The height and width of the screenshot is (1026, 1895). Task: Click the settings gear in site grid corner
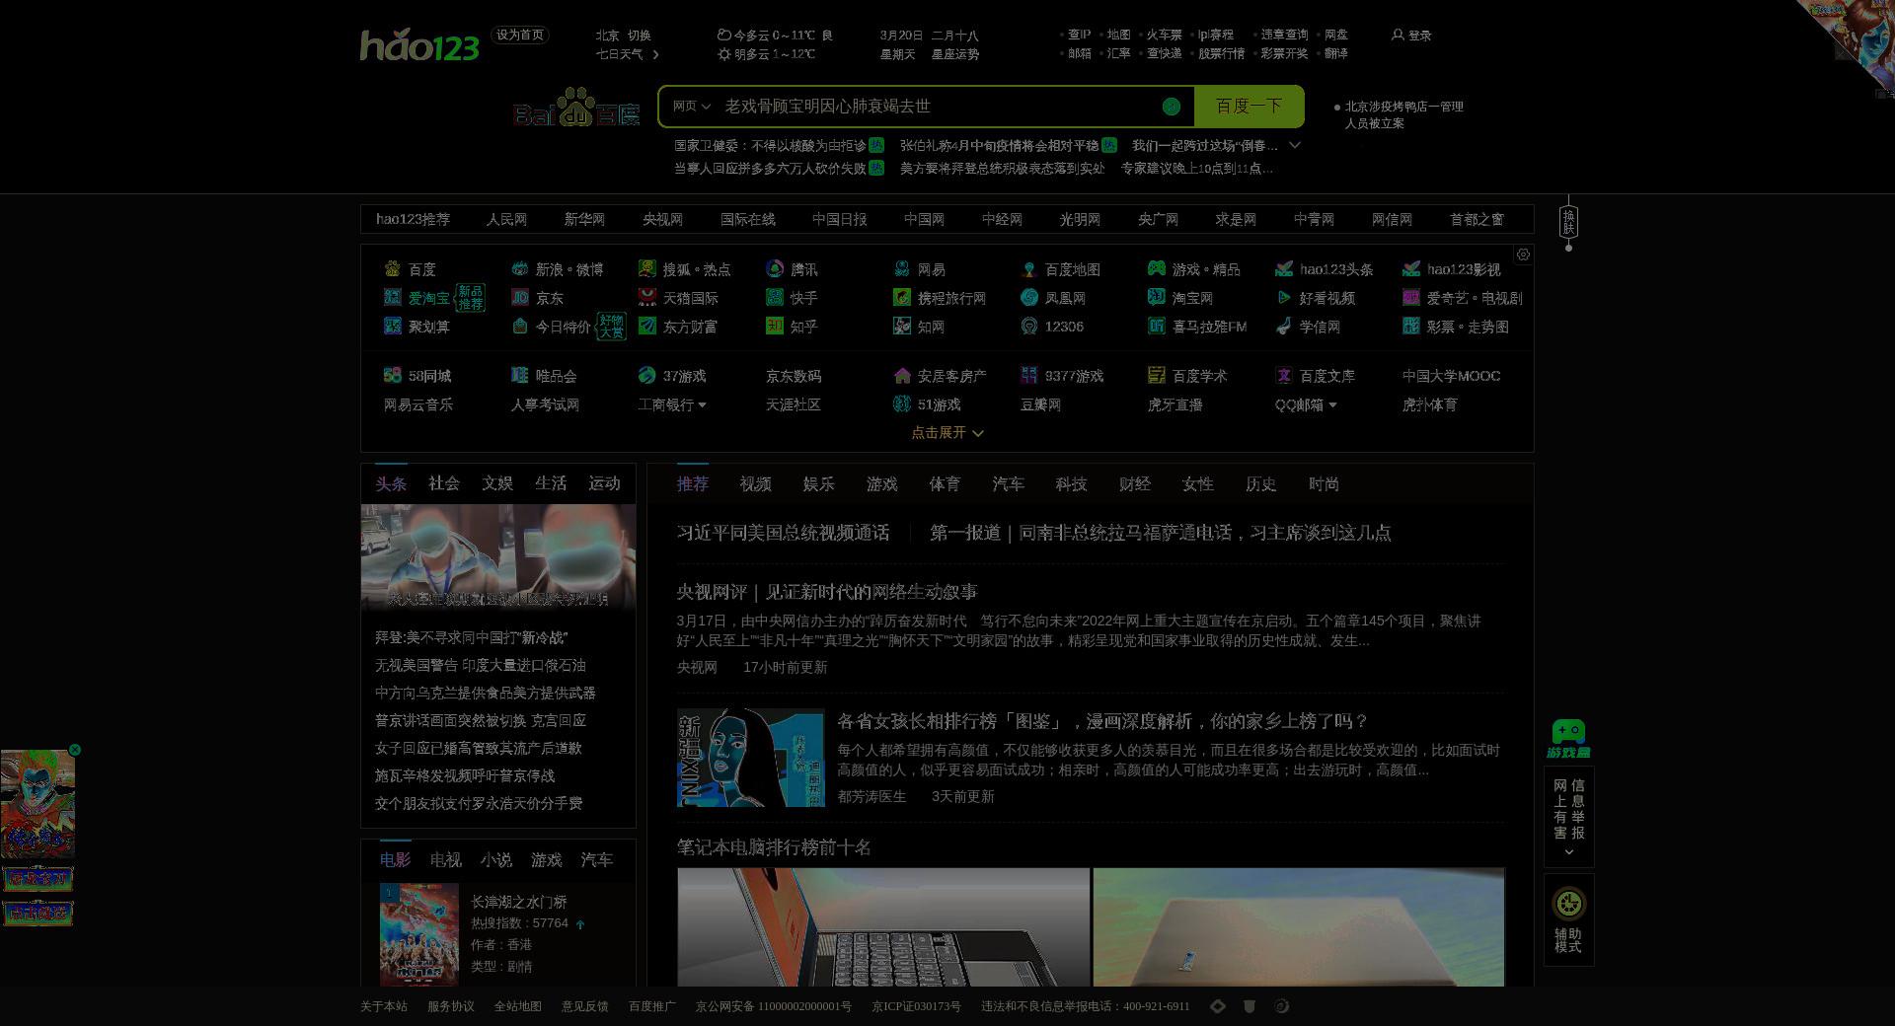(x=1523, y=255)
